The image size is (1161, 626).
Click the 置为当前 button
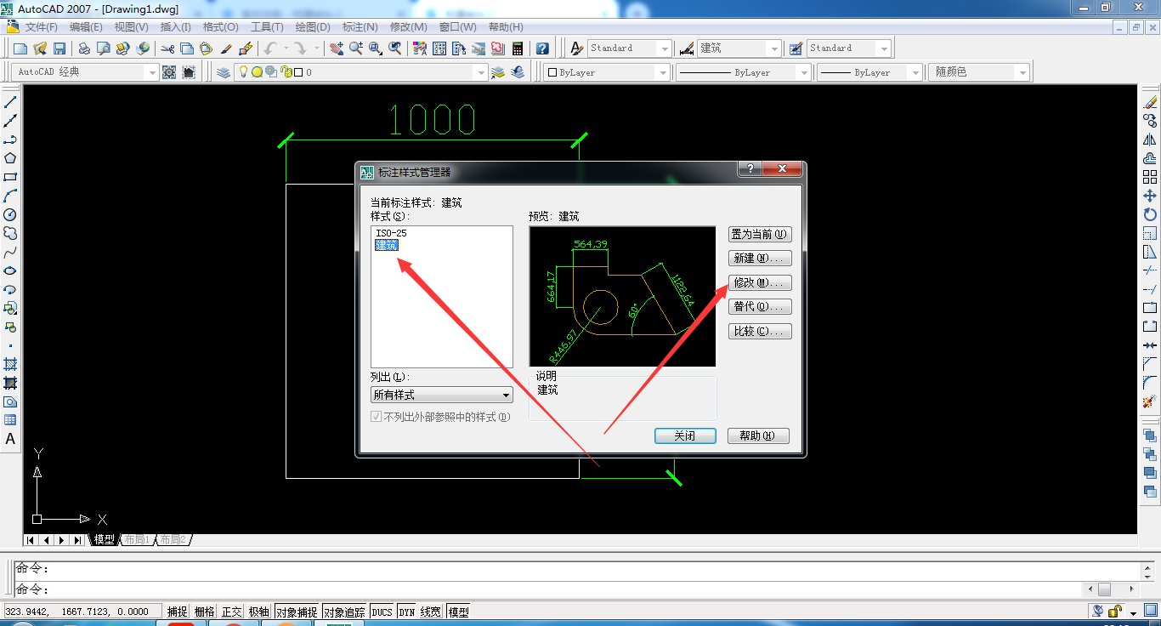click(759, 234)
